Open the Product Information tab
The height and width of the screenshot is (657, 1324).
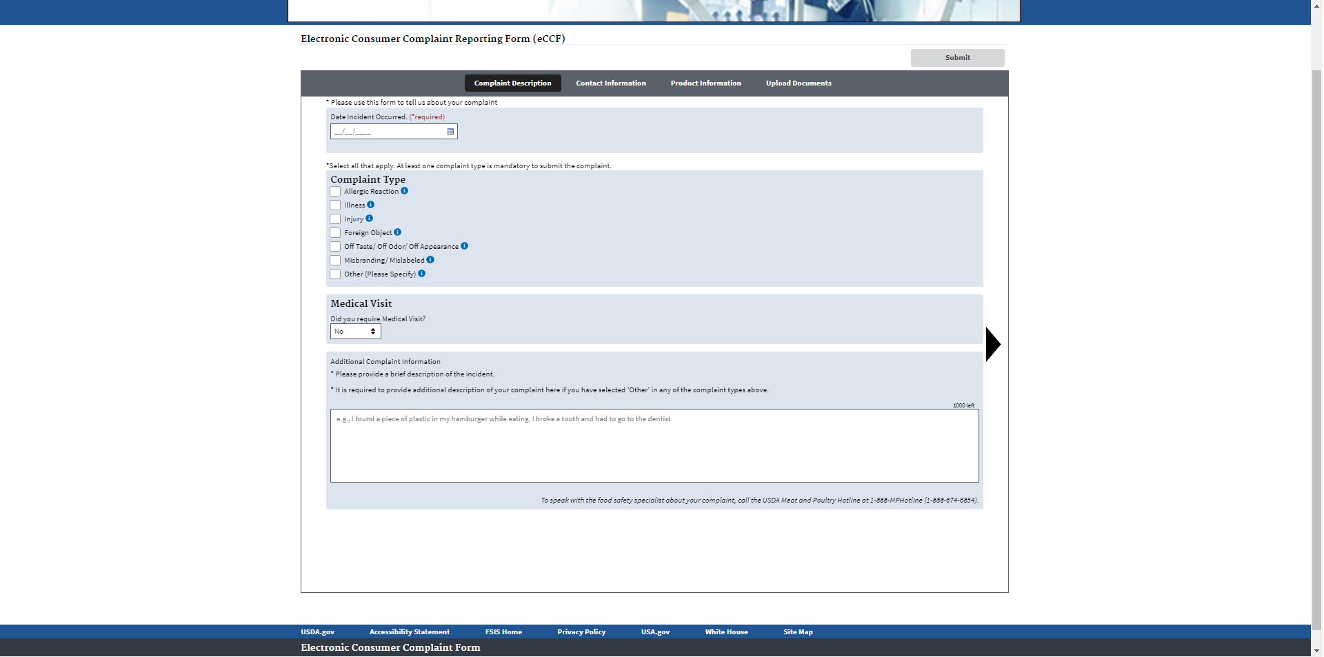pos(705,83)
